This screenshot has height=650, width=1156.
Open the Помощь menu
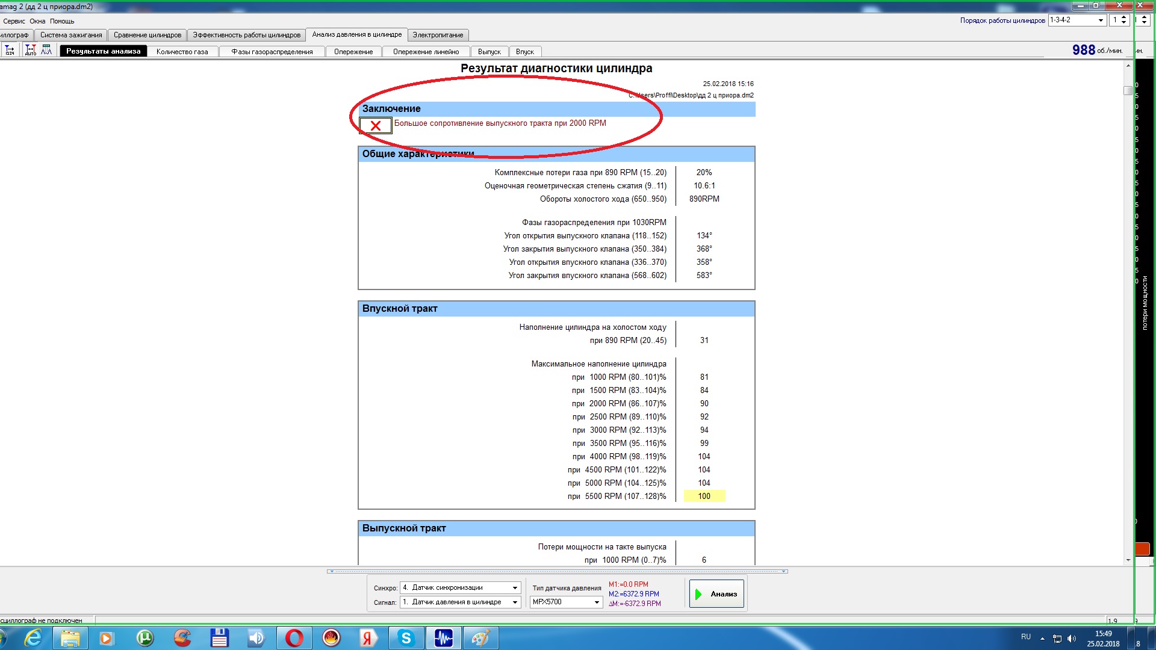click(x=62, y=21)
